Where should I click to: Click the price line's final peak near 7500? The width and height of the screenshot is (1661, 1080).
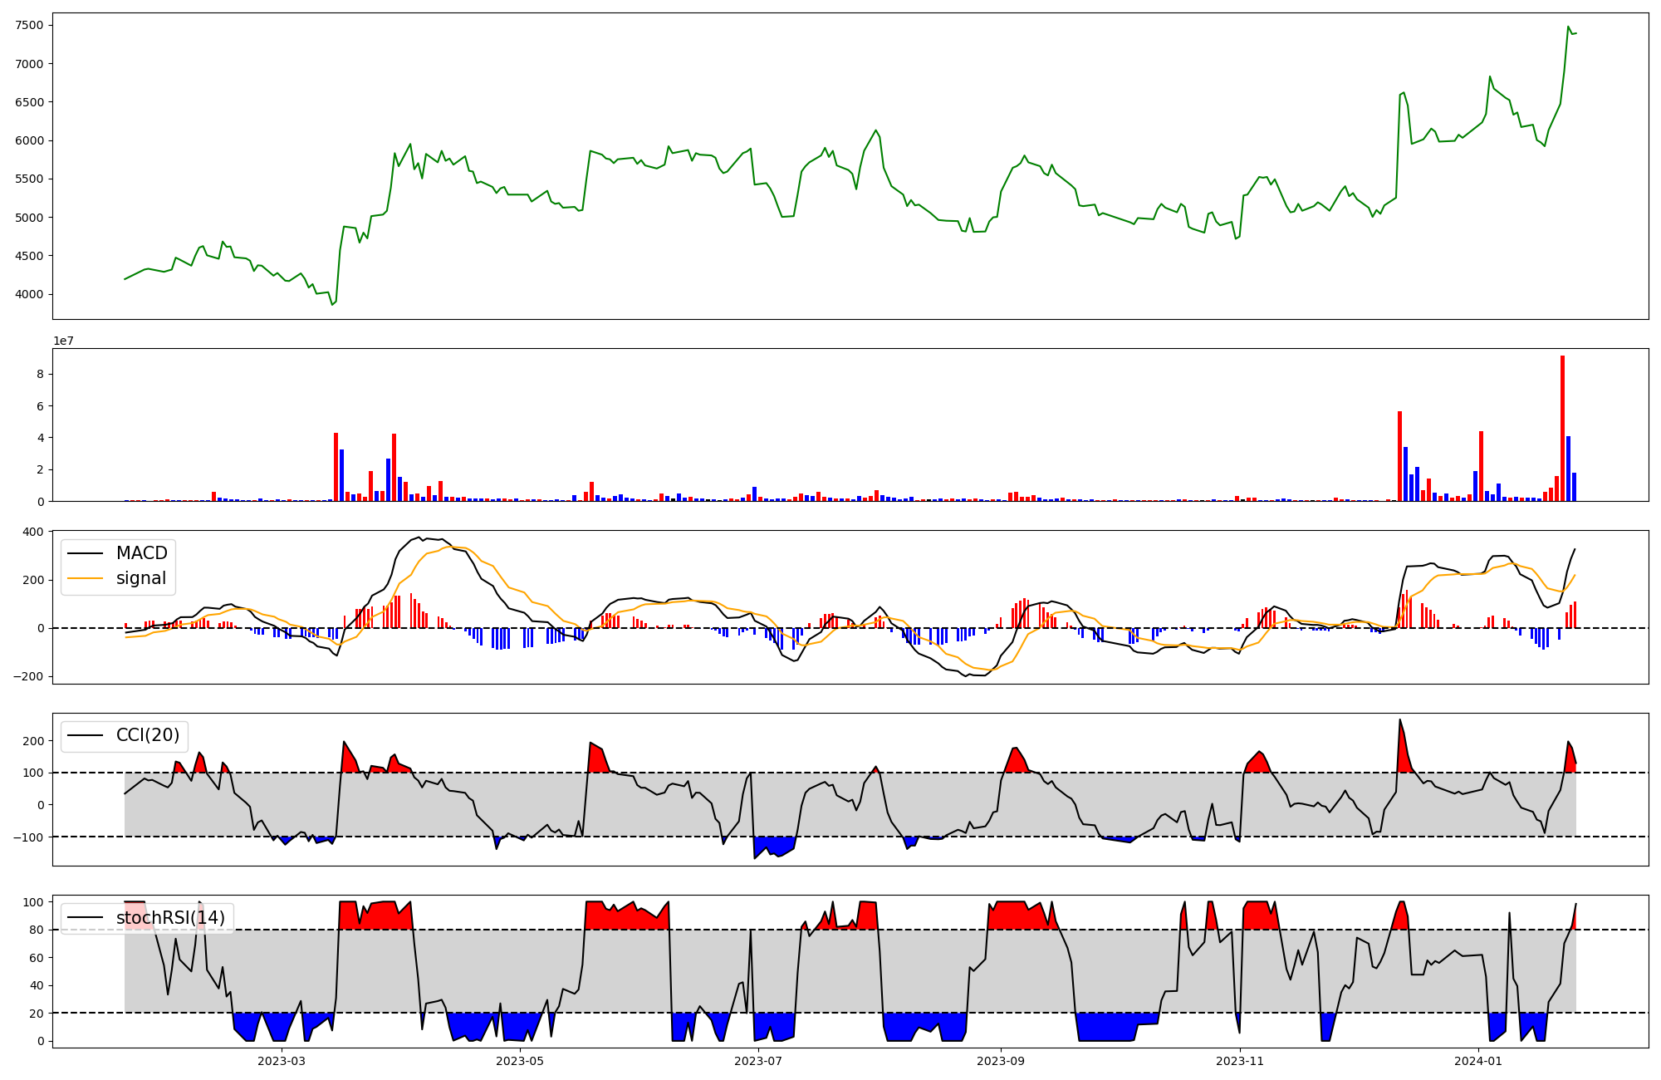1568,27
